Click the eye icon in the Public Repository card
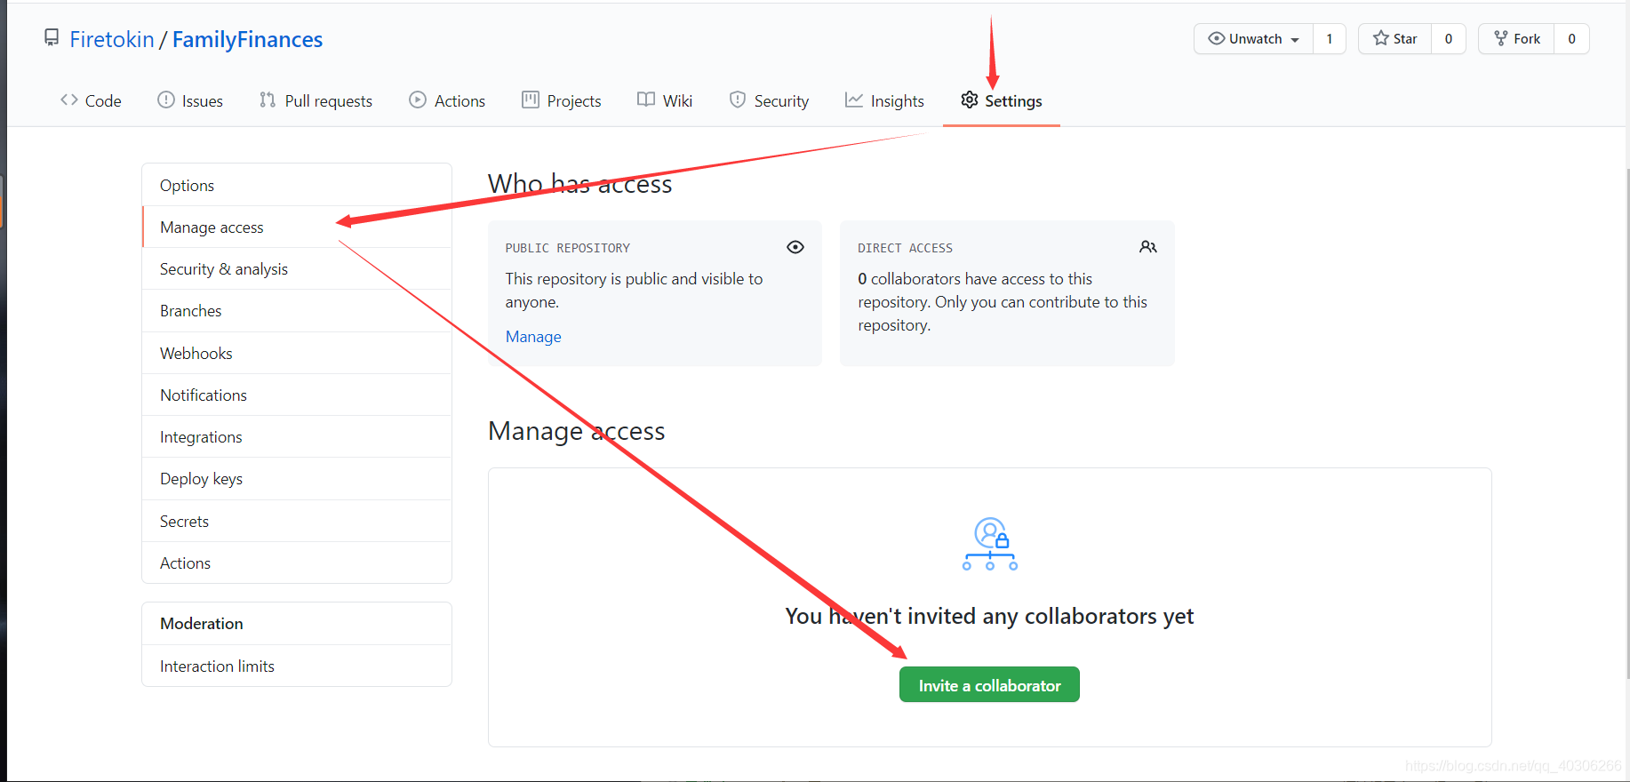 (795, 247)
